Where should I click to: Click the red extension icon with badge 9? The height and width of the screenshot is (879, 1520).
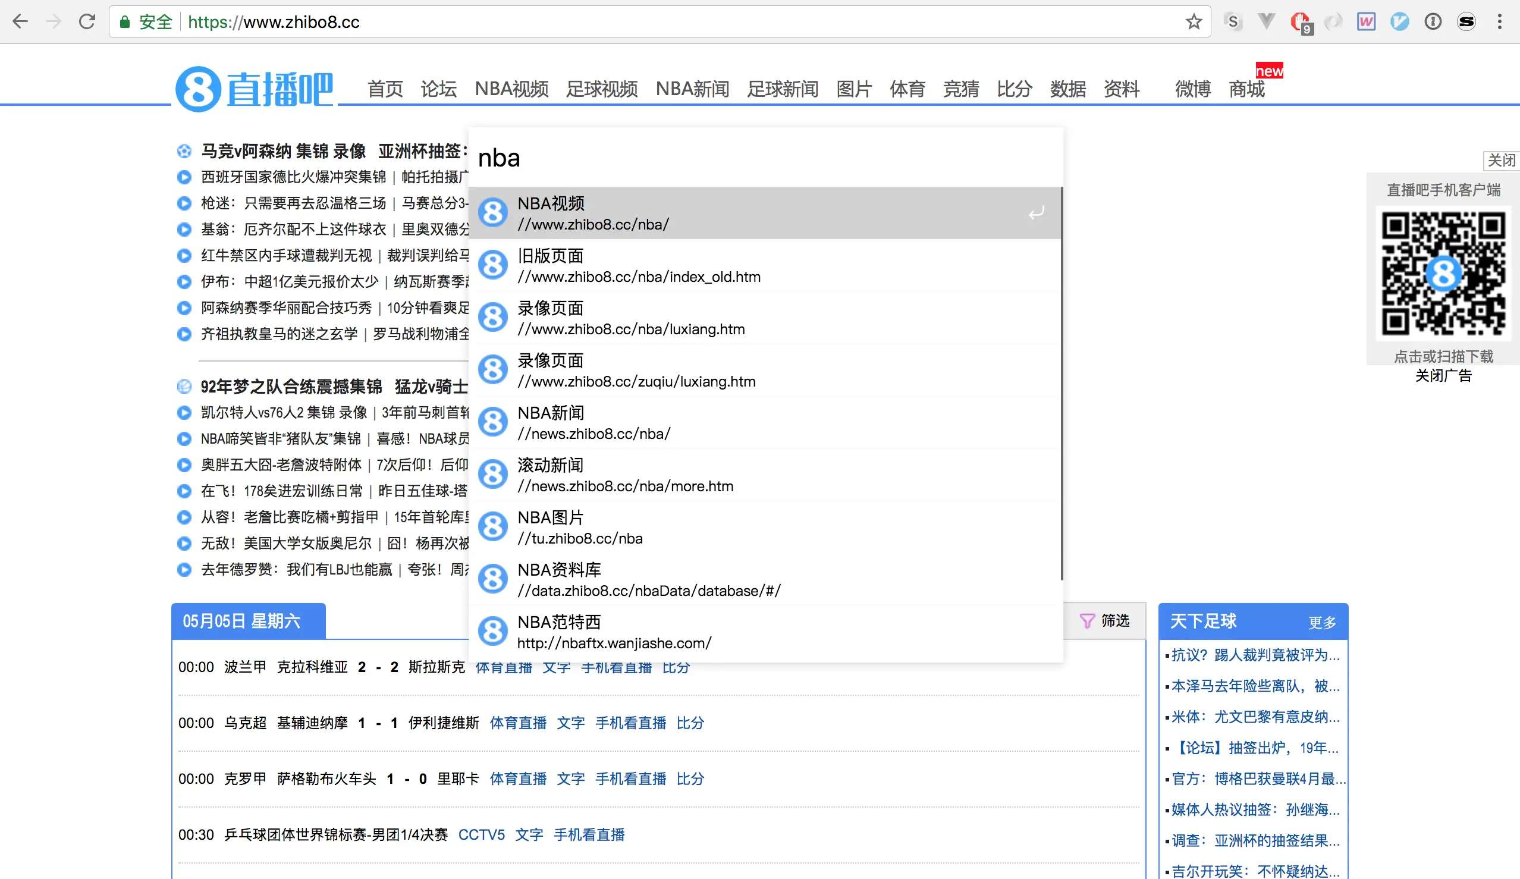click(x=1299, y=23)
